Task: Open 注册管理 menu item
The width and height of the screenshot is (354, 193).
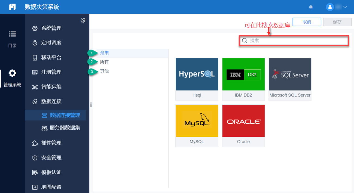Action: pyautogui.click(x=51, y=72)
